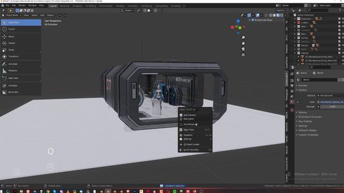Click the Blender logo menu icon
The width and height of the screenshot is (344, 193).
pyautogui.click(x=3, y=5)
